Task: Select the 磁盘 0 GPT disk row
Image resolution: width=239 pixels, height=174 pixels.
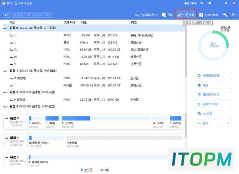Action: (x=94, y=28)
